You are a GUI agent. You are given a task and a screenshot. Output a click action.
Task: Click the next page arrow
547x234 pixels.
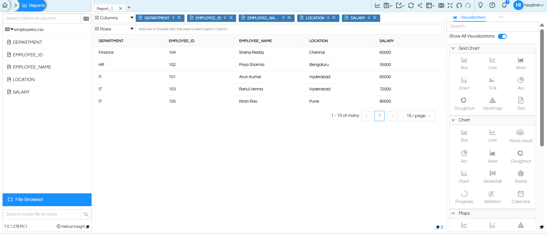click(x=392, y=116)
